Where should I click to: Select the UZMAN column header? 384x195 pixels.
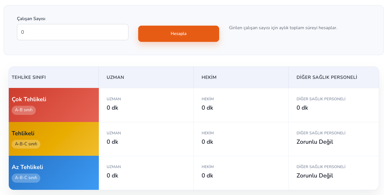(115, 77)
